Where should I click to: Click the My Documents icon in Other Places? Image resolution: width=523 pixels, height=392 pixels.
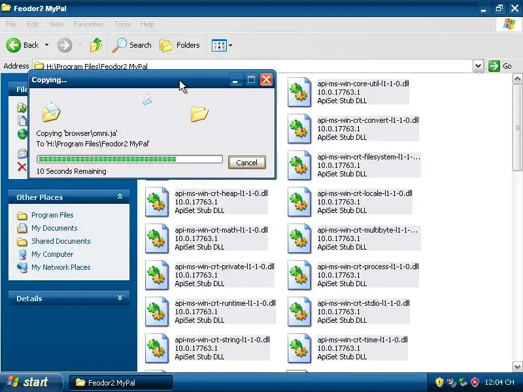point(22,228)
